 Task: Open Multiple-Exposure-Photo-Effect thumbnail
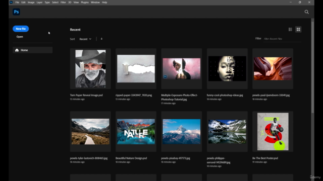click(182, 69)
